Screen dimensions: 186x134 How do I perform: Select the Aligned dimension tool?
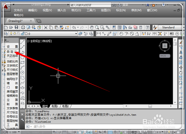click(104, 33)
